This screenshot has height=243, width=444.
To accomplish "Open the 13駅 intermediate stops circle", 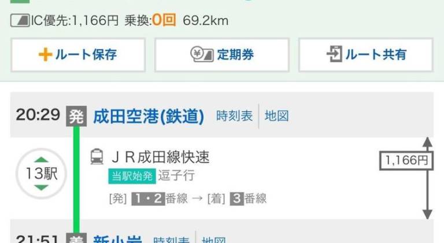I will pyautogui.click(x=42, y=174).
